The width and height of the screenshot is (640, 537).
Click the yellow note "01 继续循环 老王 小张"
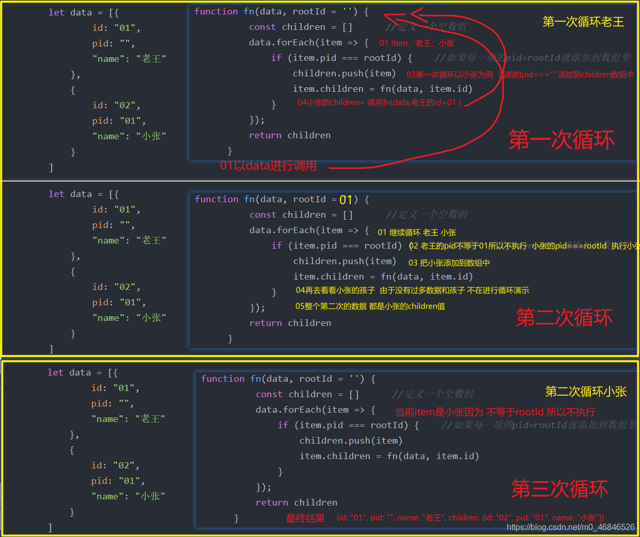(417, 232)
